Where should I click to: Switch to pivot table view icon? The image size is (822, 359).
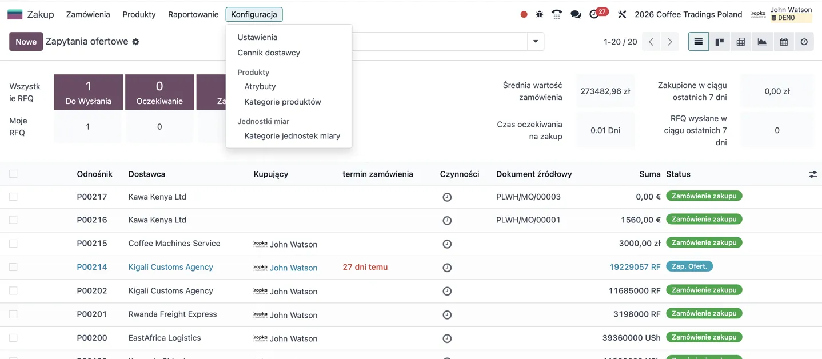[x=740, y=42]
